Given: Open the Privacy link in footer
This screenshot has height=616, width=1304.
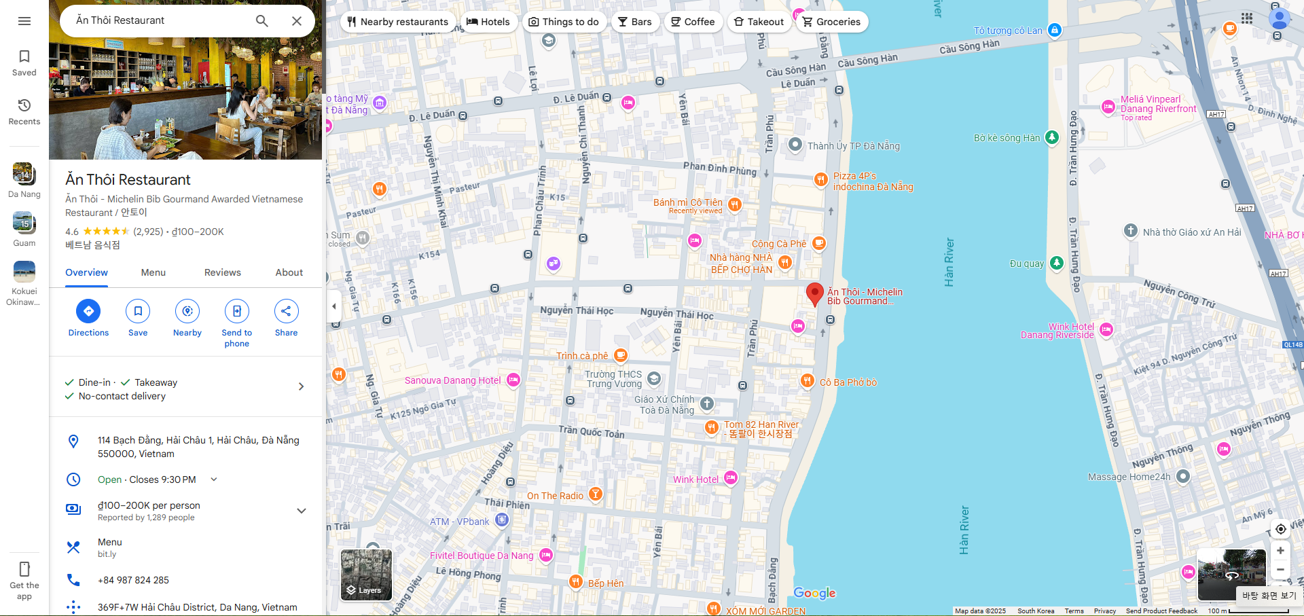Looking at the screenshot, I should coord(1105,611).
